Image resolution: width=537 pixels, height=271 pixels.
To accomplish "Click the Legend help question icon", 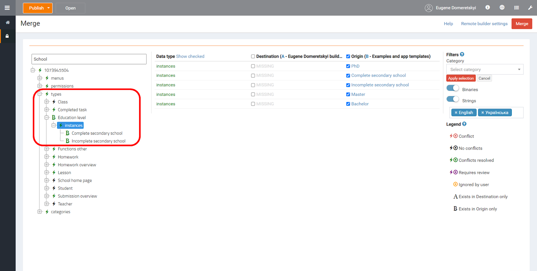I will [x=464, y=124].
